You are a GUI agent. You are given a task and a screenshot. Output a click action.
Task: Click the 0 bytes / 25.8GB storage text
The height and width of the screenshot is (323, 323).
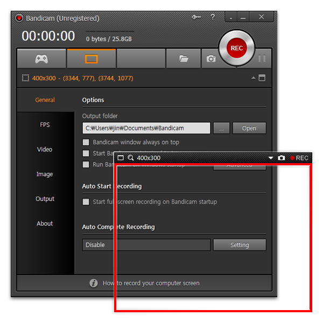(x=109, y=39)
